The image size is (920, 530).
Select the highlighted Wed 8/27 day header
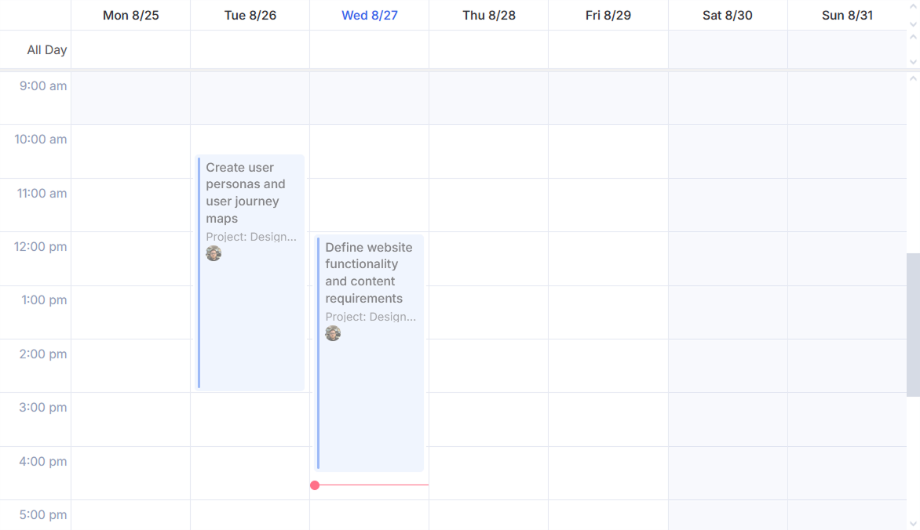369,16
